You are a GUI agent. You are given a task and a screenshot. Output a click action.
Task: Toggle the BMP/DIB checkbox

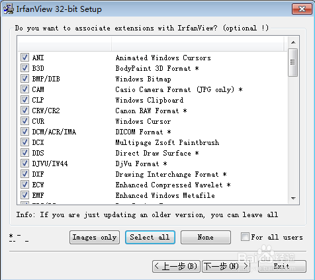[24, 79]
